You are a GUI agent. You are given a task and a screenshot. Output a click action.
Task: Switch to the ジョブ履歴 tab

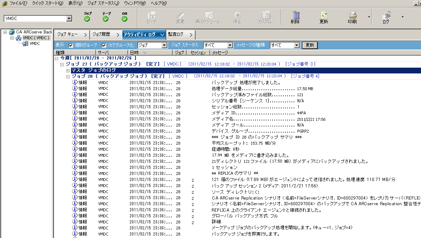click(106, 34)
